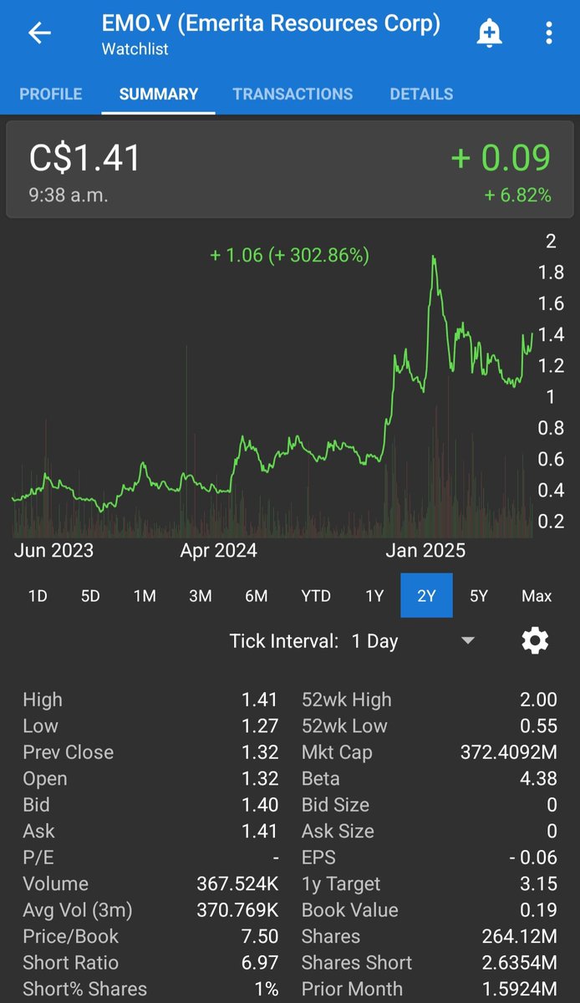Add a price alert with the bell icon
This screenshot has height=1003, width=580.
coord(489,33)
